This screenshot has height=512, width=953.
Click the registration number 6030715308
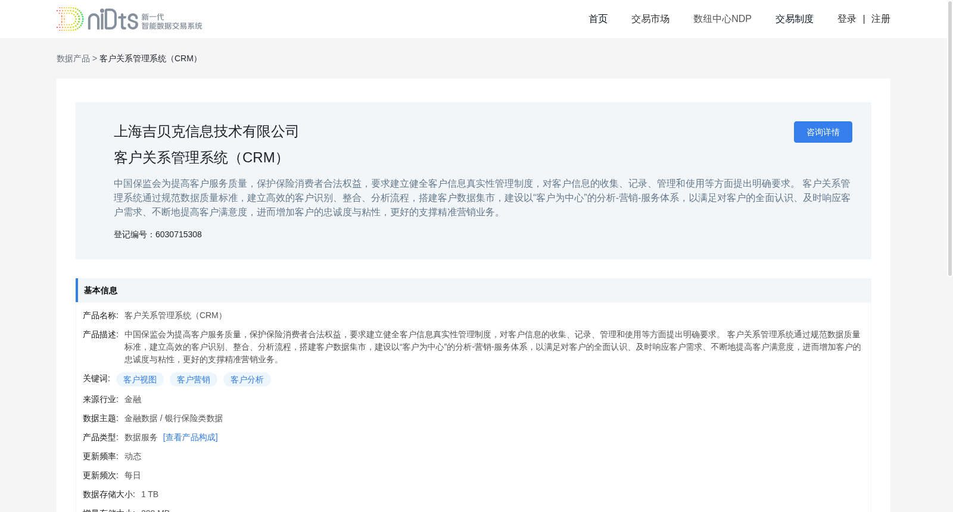click(x=179, y=234)
